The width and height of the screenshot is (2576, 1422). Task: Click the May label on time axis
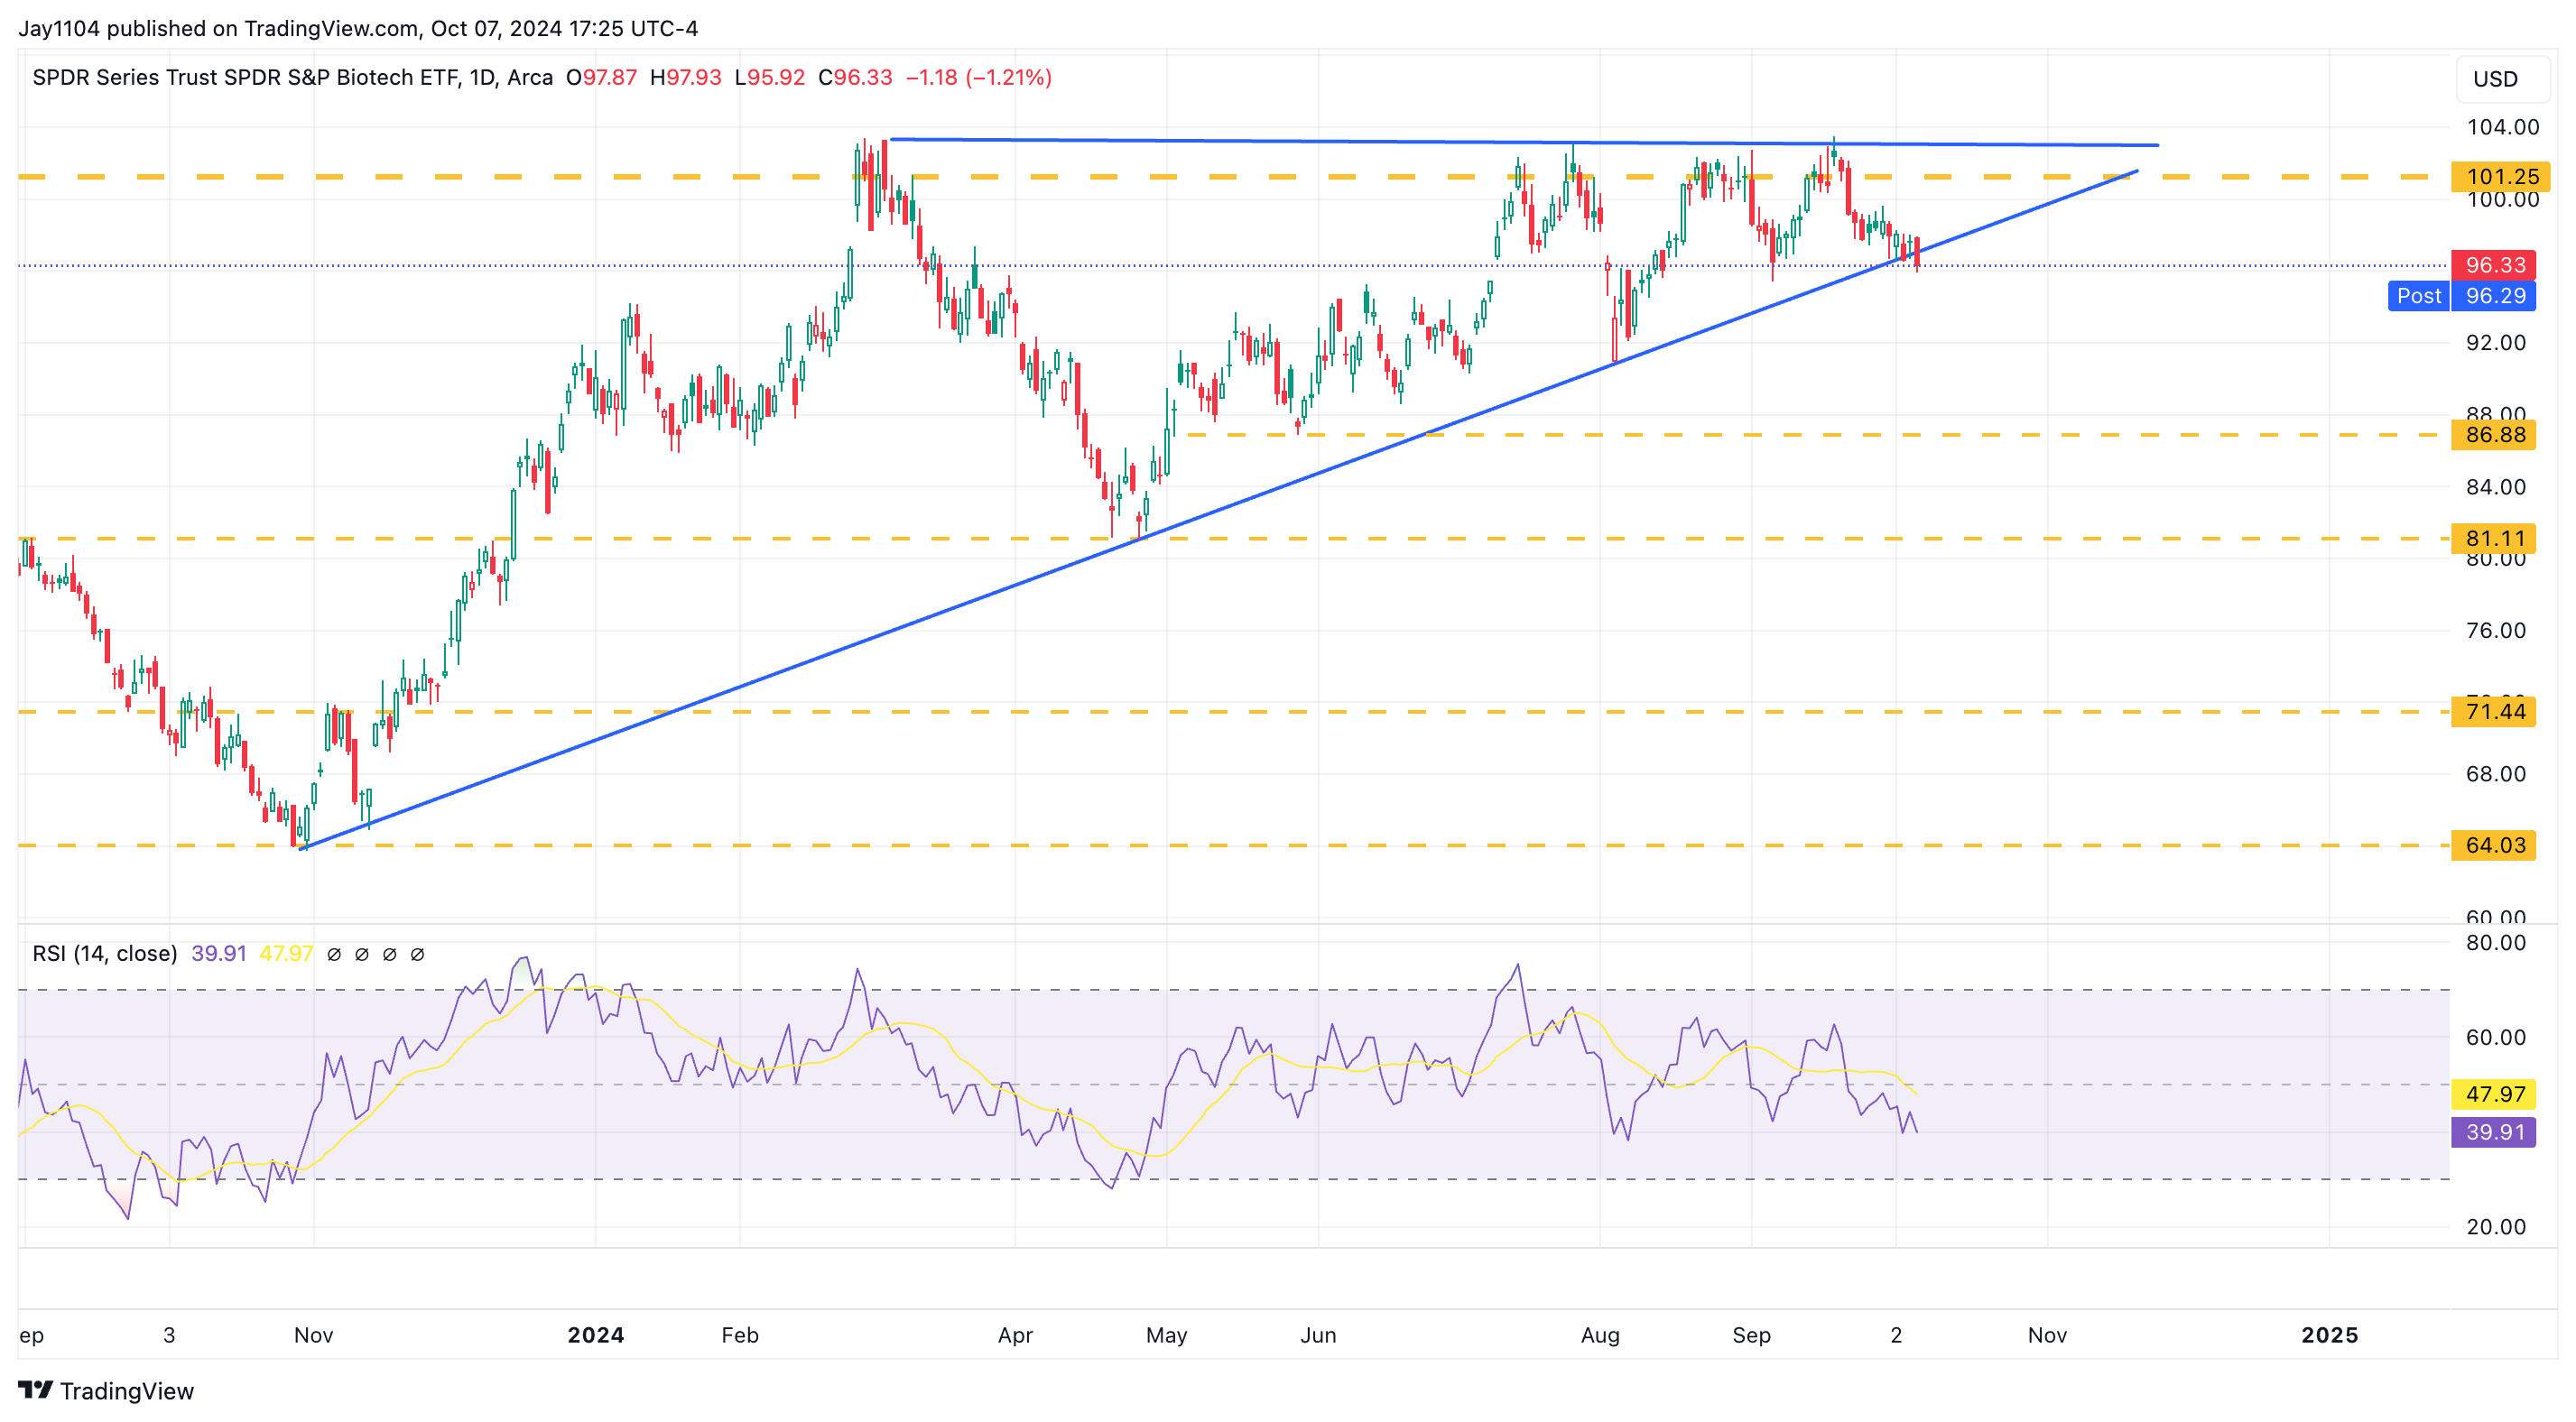[1167, 1335]
